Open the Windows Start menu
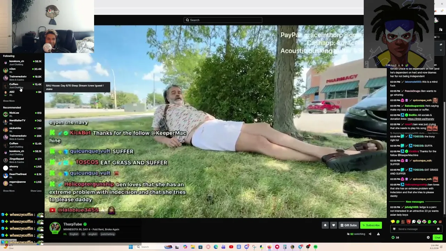446x251 pixels. point(131,247)
